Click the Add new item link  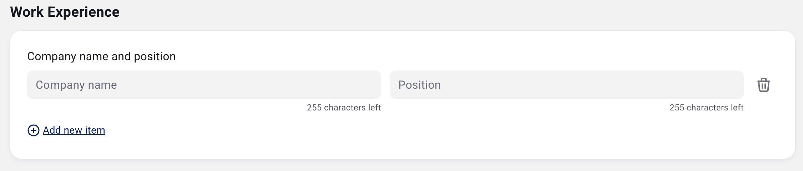point(74,130)
